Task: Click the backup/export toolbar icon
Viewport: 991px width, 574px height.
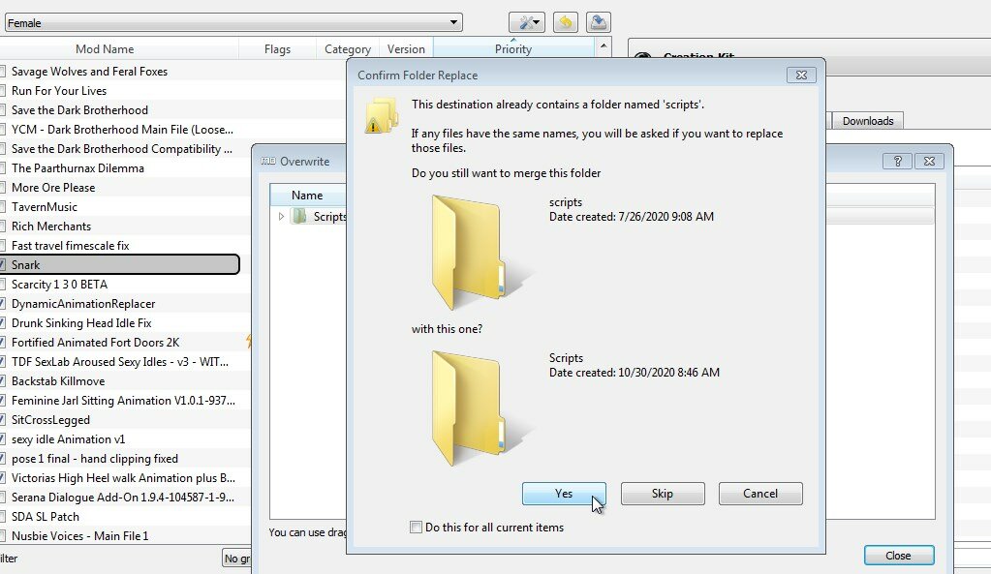Action: [x=598, y=22]
